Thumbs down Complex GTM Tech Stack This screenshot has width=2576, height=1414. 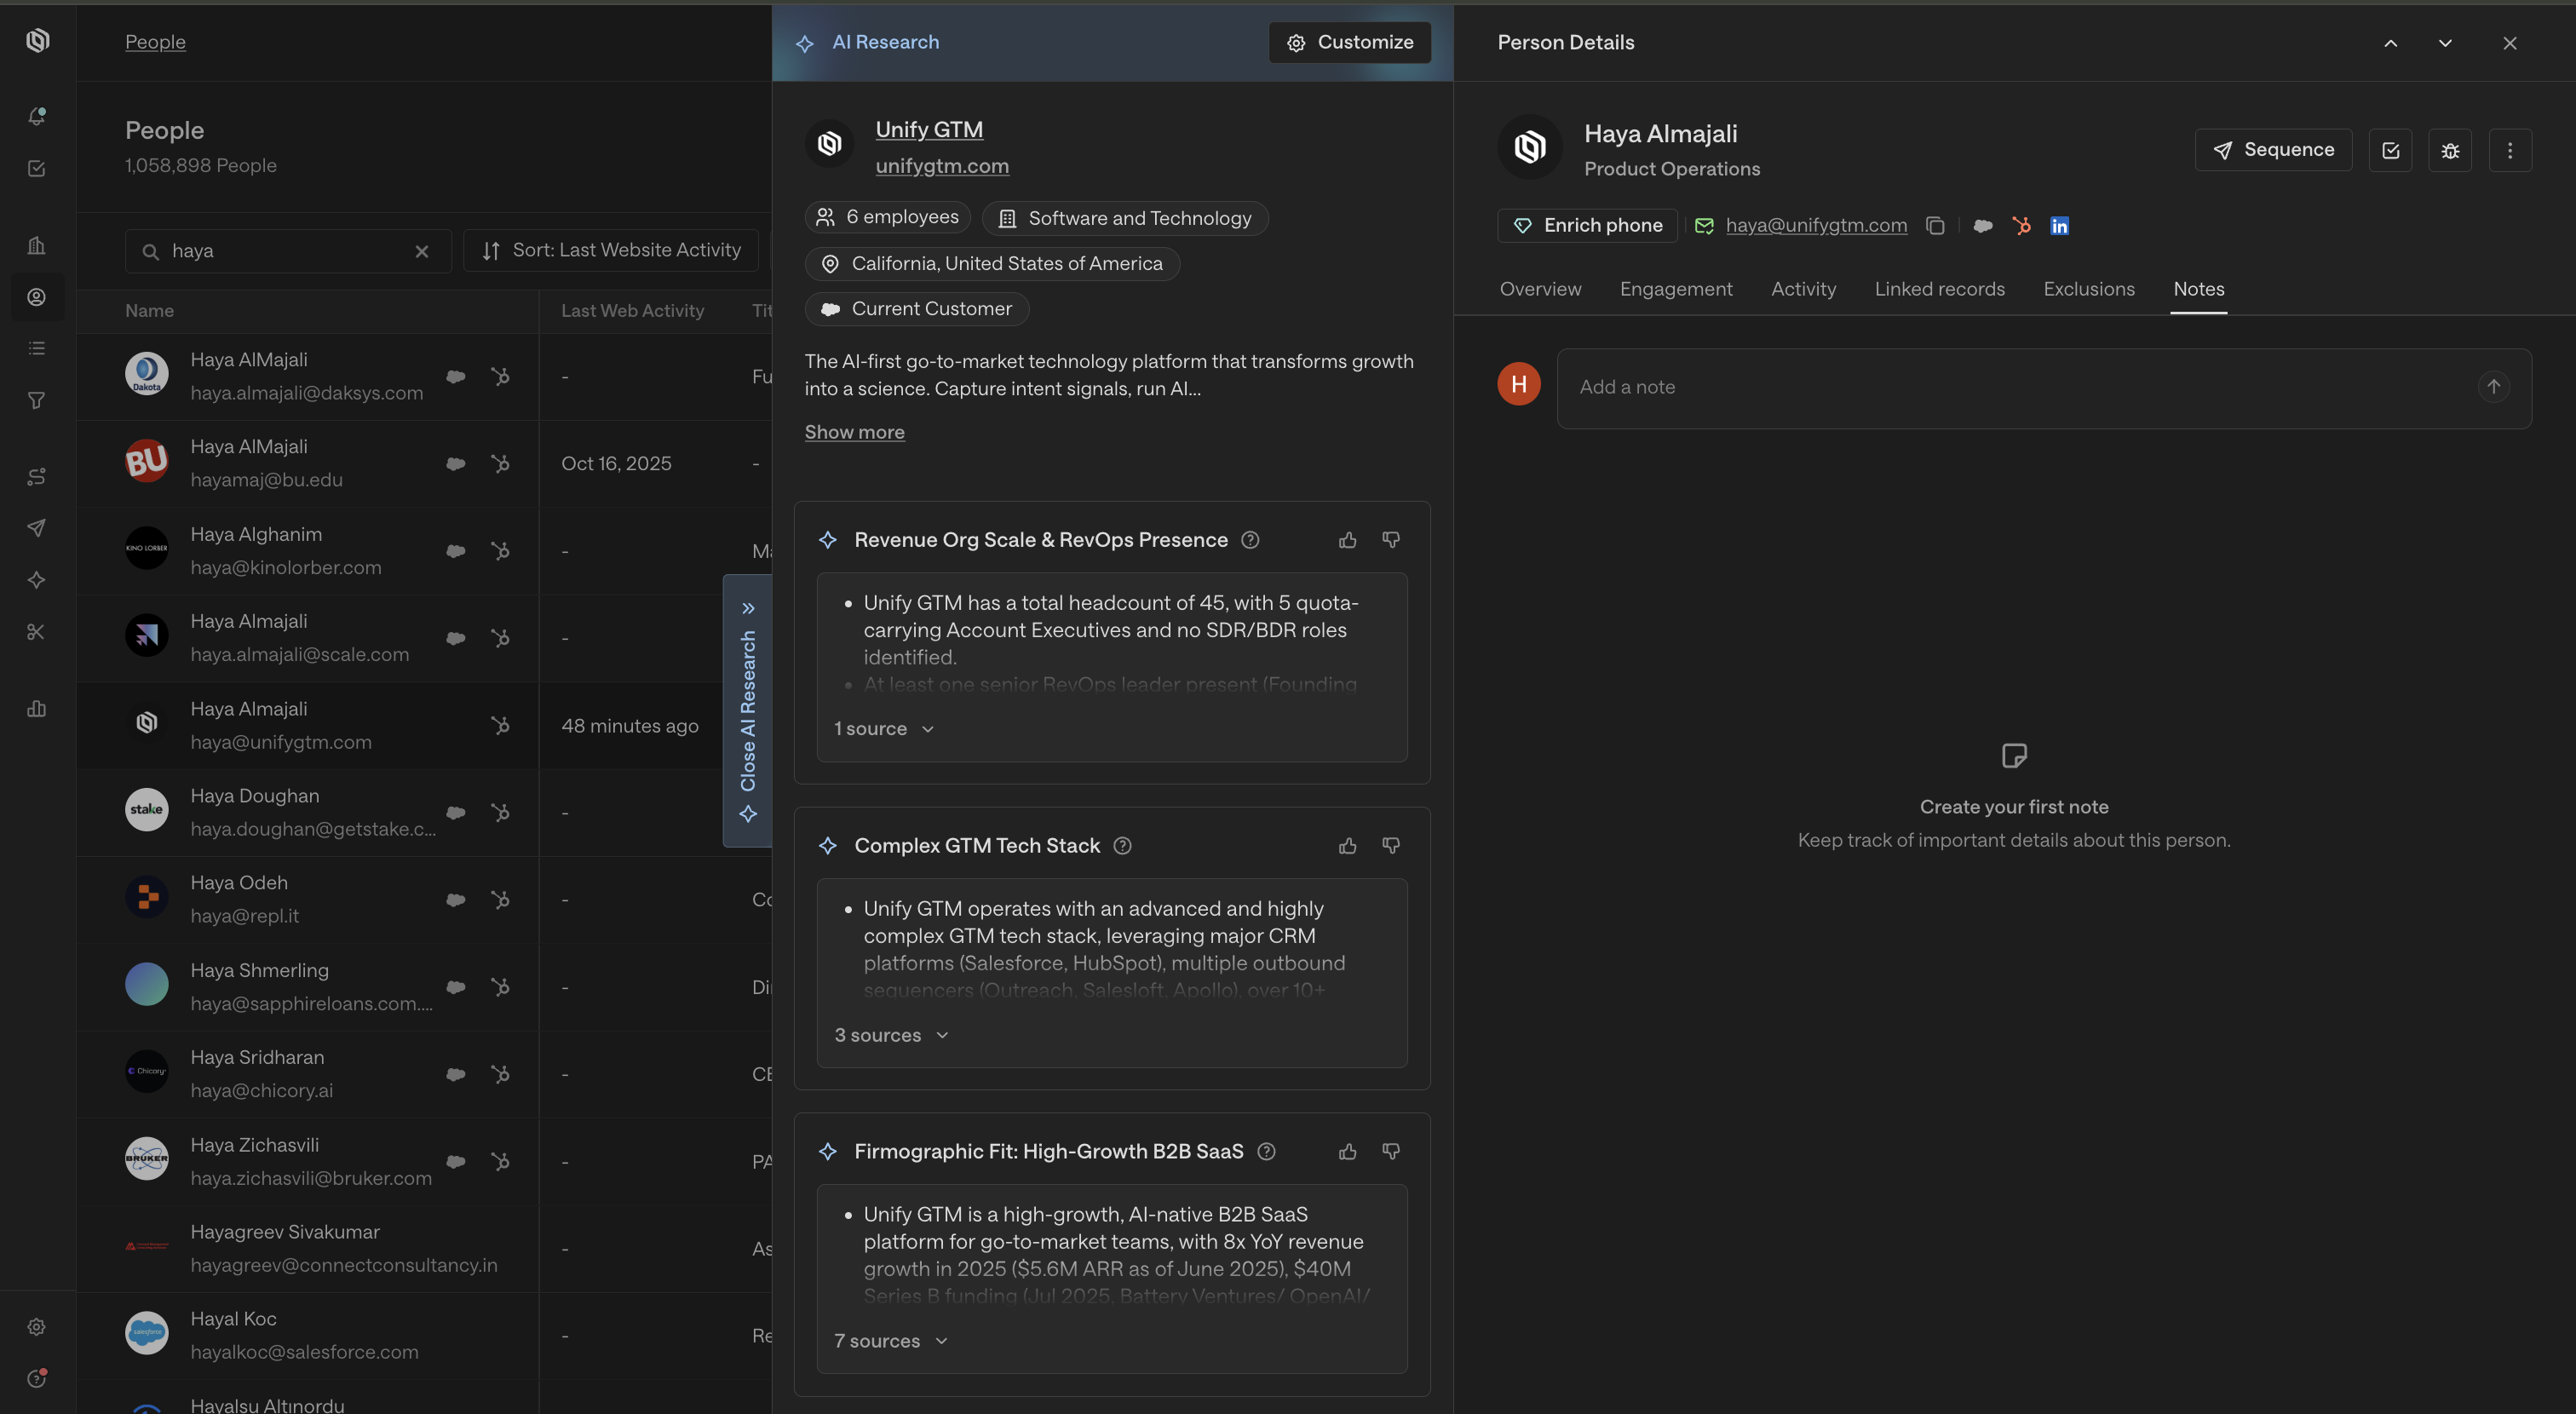1391,846
